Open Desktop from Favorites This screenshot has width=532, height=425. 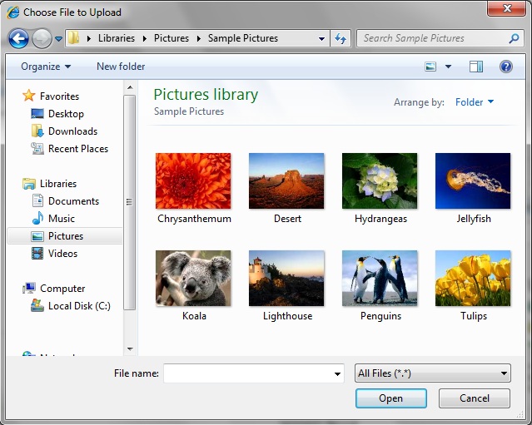tap(66, 114)
